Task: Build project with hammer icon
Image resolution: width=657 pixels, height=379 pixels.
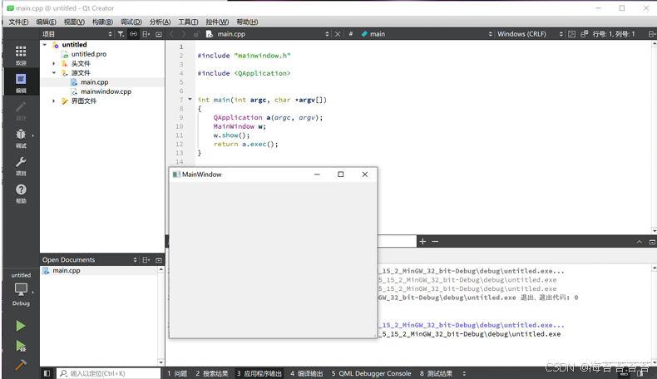Action: 21,365
